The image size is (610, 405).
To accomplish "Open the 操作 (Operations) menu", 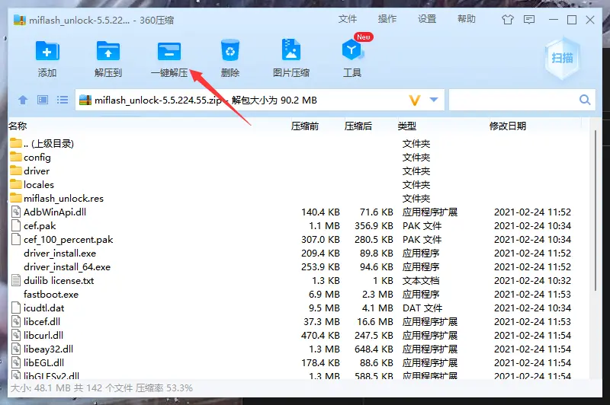I will click(387, 19).
